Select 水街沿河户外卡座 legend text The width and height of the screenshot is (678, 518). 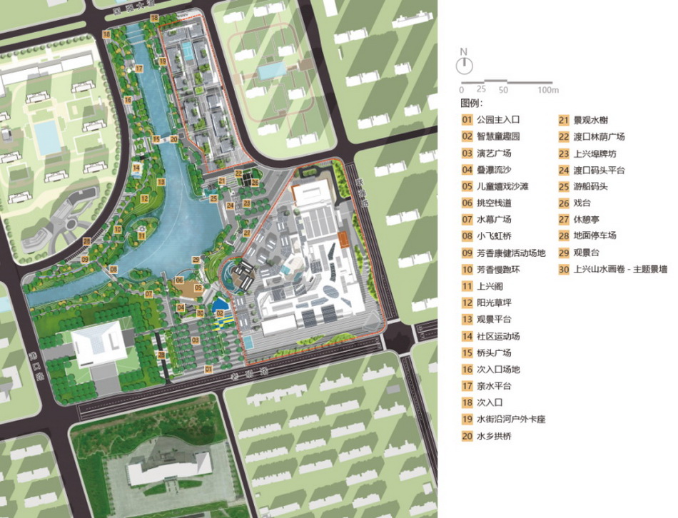tap(511, 419)
